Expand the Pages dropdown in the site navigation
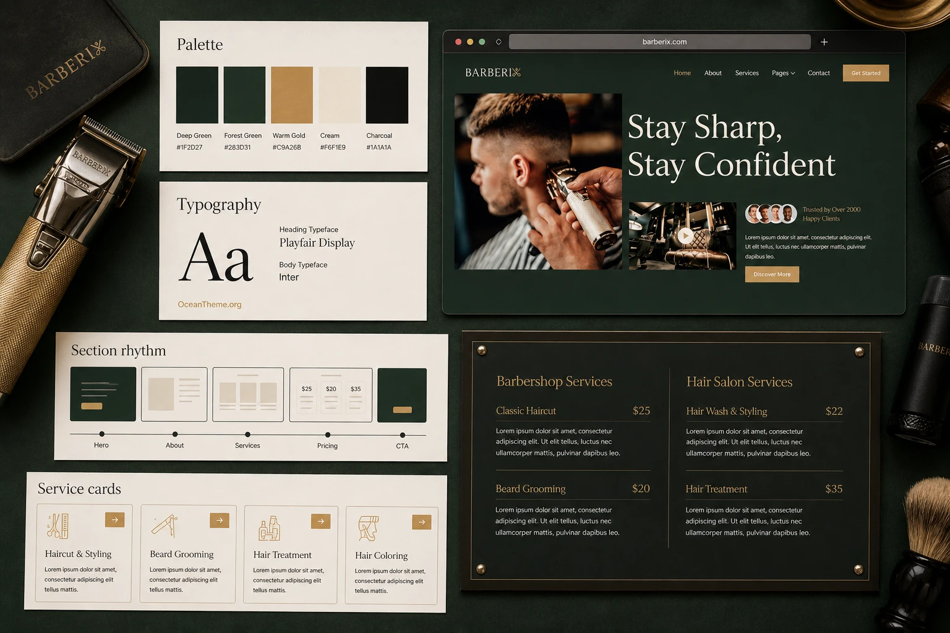 click(783, 73)
